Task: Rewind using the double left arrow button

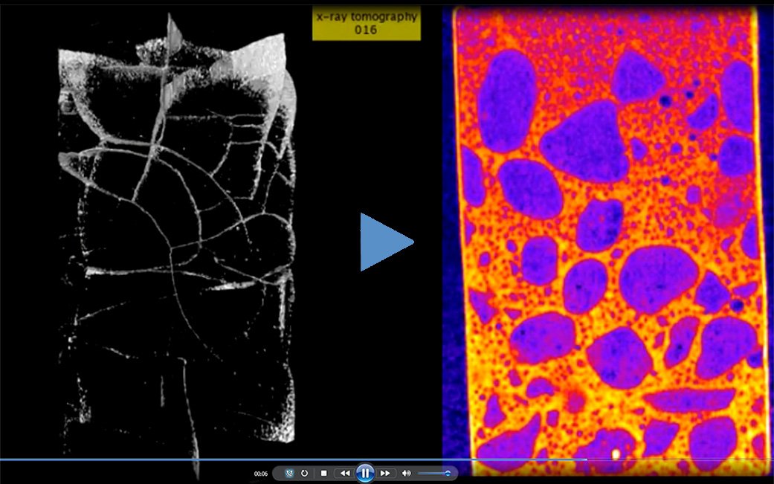Action: (x=345, y=473)
